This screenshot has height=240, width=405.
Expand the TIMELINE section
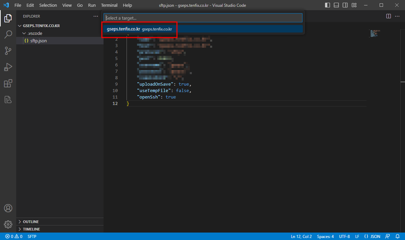(x=60, y=229)
